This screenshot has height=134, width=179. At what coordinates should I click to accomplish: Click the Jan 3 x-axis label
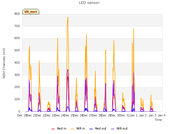coord(152,115)
